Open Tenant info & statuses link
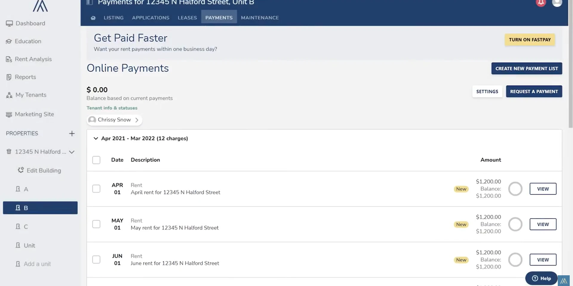 (x=112, y=108)
